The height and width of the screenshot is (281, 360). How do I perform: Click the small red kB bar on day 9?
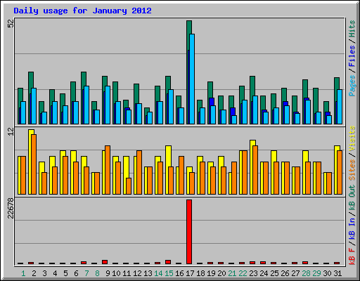(x=105, y=262)
